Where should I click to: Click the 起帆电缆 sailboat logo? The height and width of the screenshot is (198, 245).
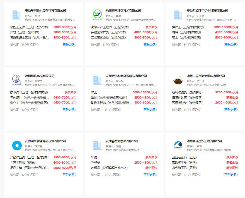pyautogui.click(x=16, y=80)
